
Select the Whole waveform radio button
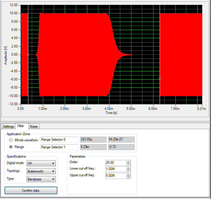pyautogui.click(x=11, y=140)
